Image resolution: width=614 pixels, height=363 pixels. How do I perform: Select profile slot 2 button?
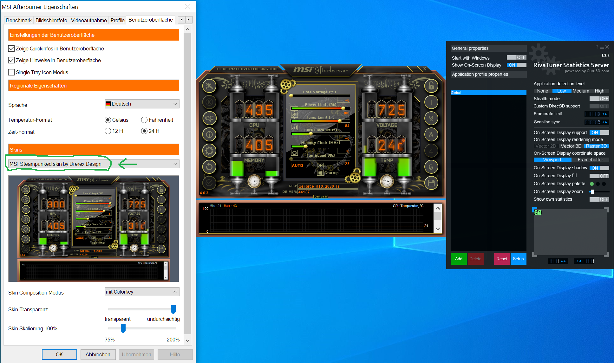431,118
